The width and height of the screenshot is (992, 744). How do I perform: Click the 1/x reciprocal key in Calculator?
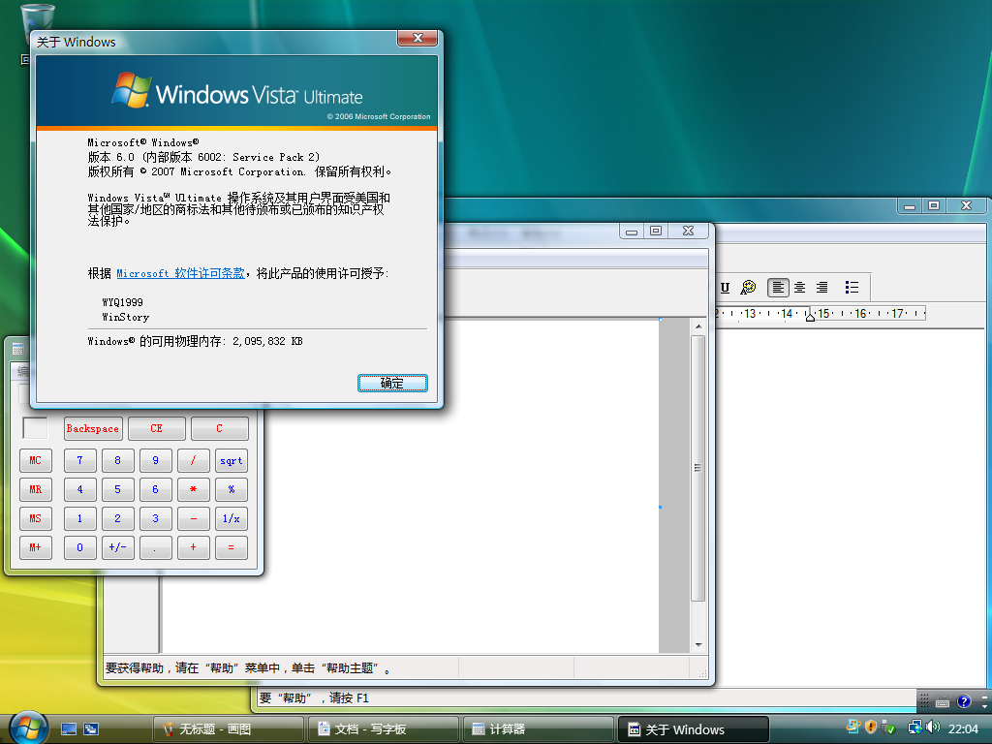point(232,519)
